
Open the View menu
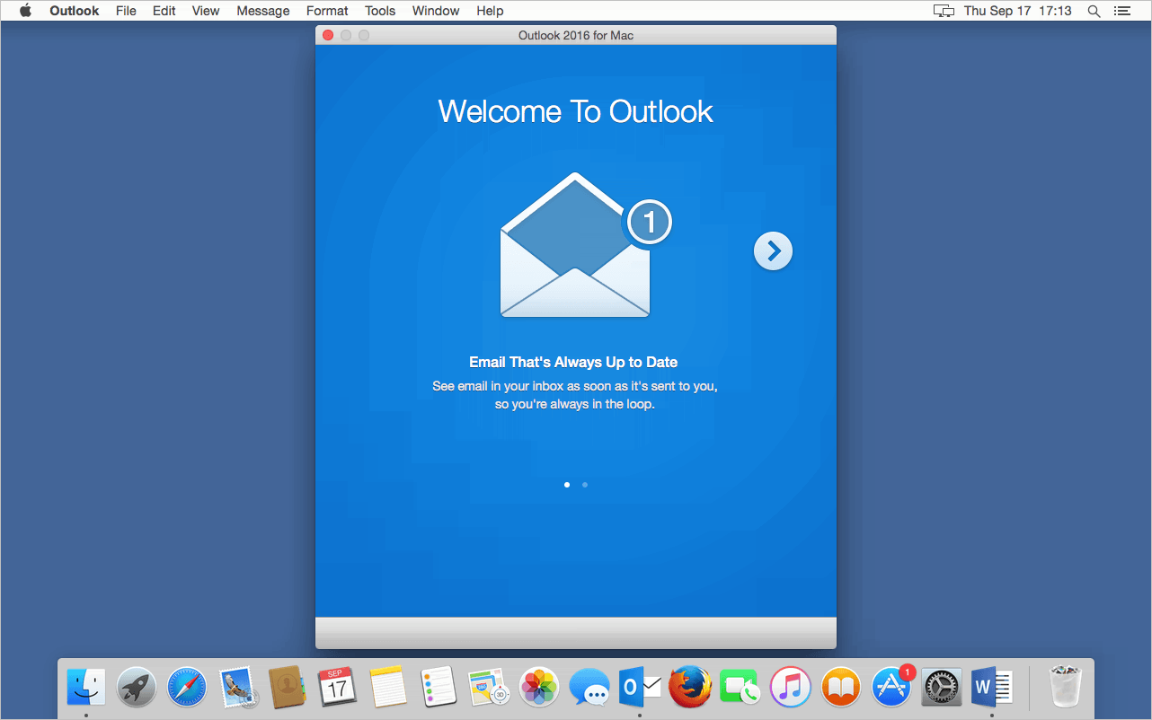pyautogui.click(x=206, y=11)
